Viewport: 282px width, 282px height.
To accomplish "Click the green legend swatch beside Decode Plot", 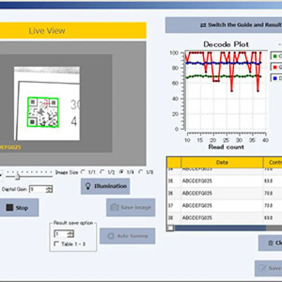I will pyautogui.click(x=275, y=56).
